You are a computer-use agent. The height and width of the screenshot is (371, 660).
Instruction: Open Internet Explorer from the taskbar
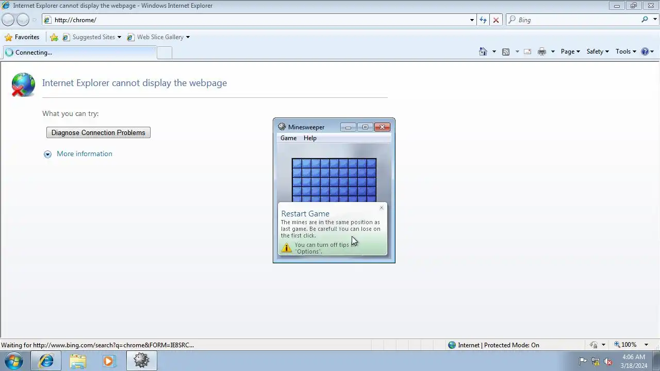pos(46,361)
